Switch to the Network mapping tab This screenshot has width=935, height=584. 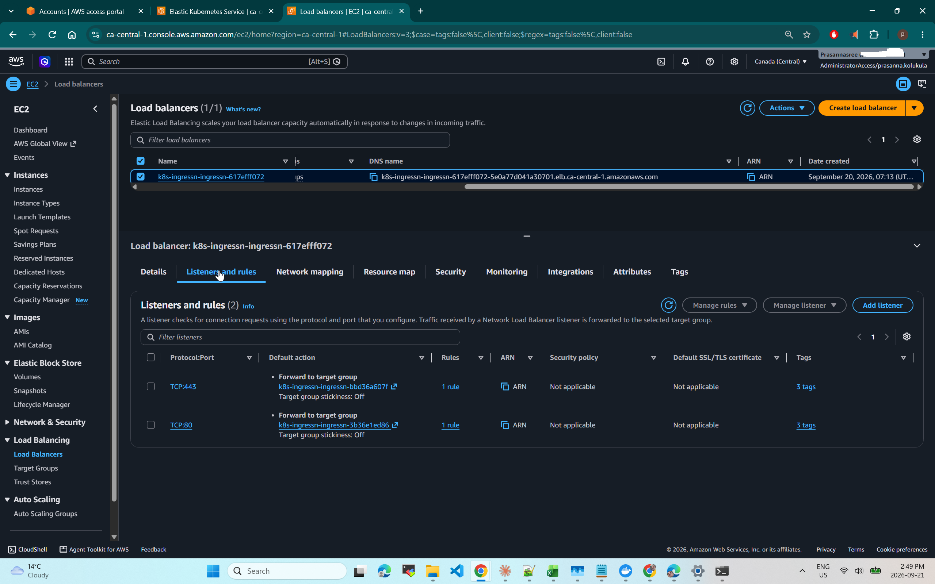(309, 272)
